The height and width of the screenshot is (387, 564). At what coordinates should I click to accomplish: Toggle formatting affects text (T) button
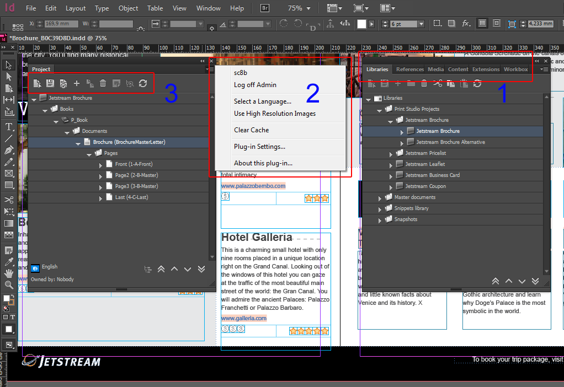pyautogui.click(x=13, y=317)
